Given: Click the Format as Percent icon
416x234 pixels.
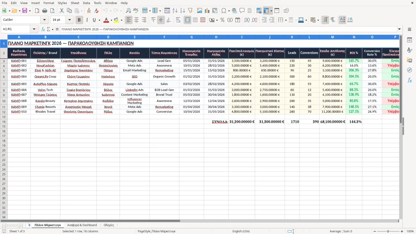Looking at the screenshot, I should (222, 20).
